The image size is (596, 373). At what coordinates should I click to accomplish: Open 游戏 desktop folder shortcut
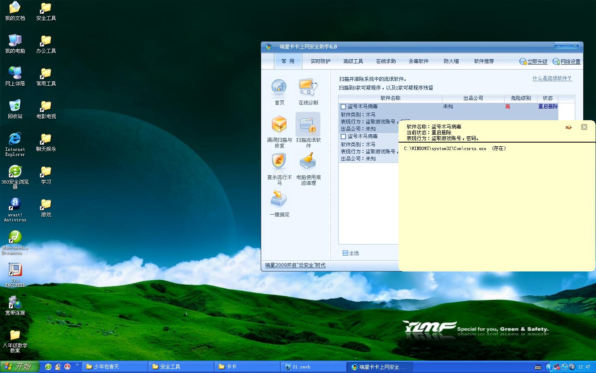coord(46,208)
